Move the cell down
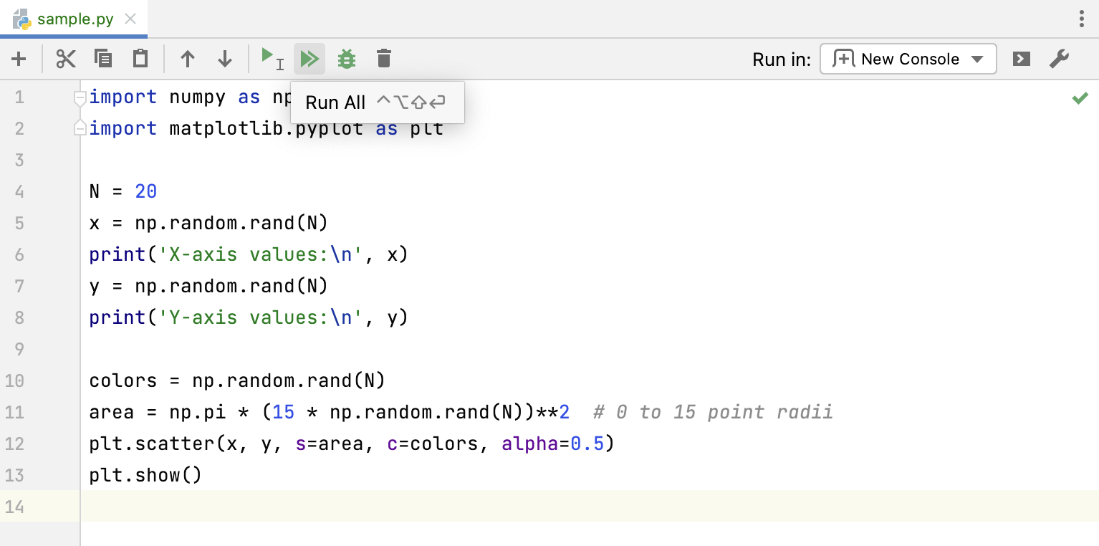1099x546 pixels. (x=225, y=59)
